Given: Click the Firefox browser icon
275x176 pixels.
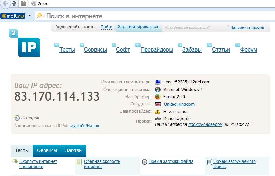Looking at the screenshot, I should click(158, 97).
